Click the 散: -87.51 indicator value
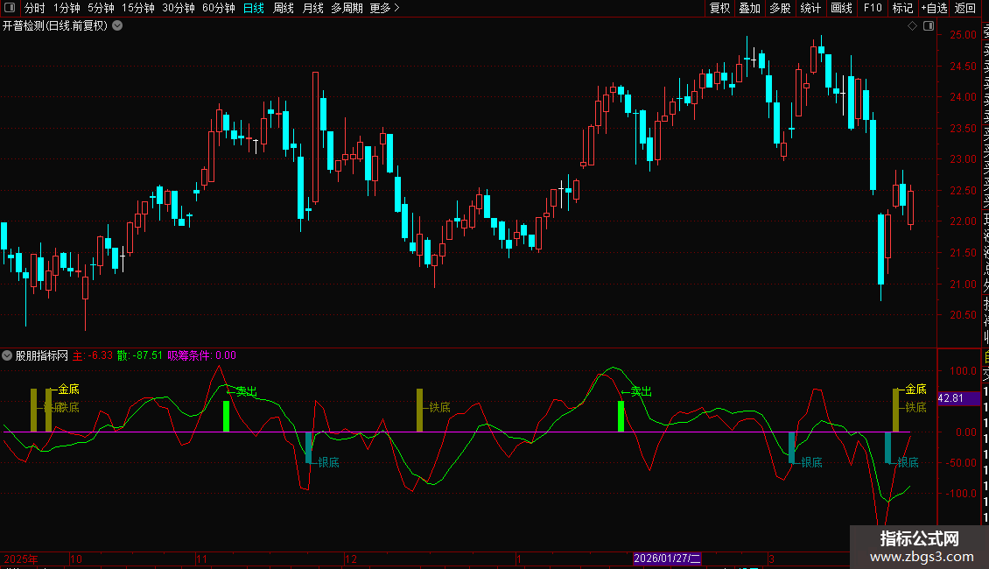The height and width of the screenshot is (569, 989). pos(140,355)
